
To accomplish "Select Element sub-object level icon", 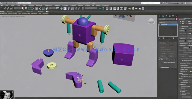I will click(172, 45).
